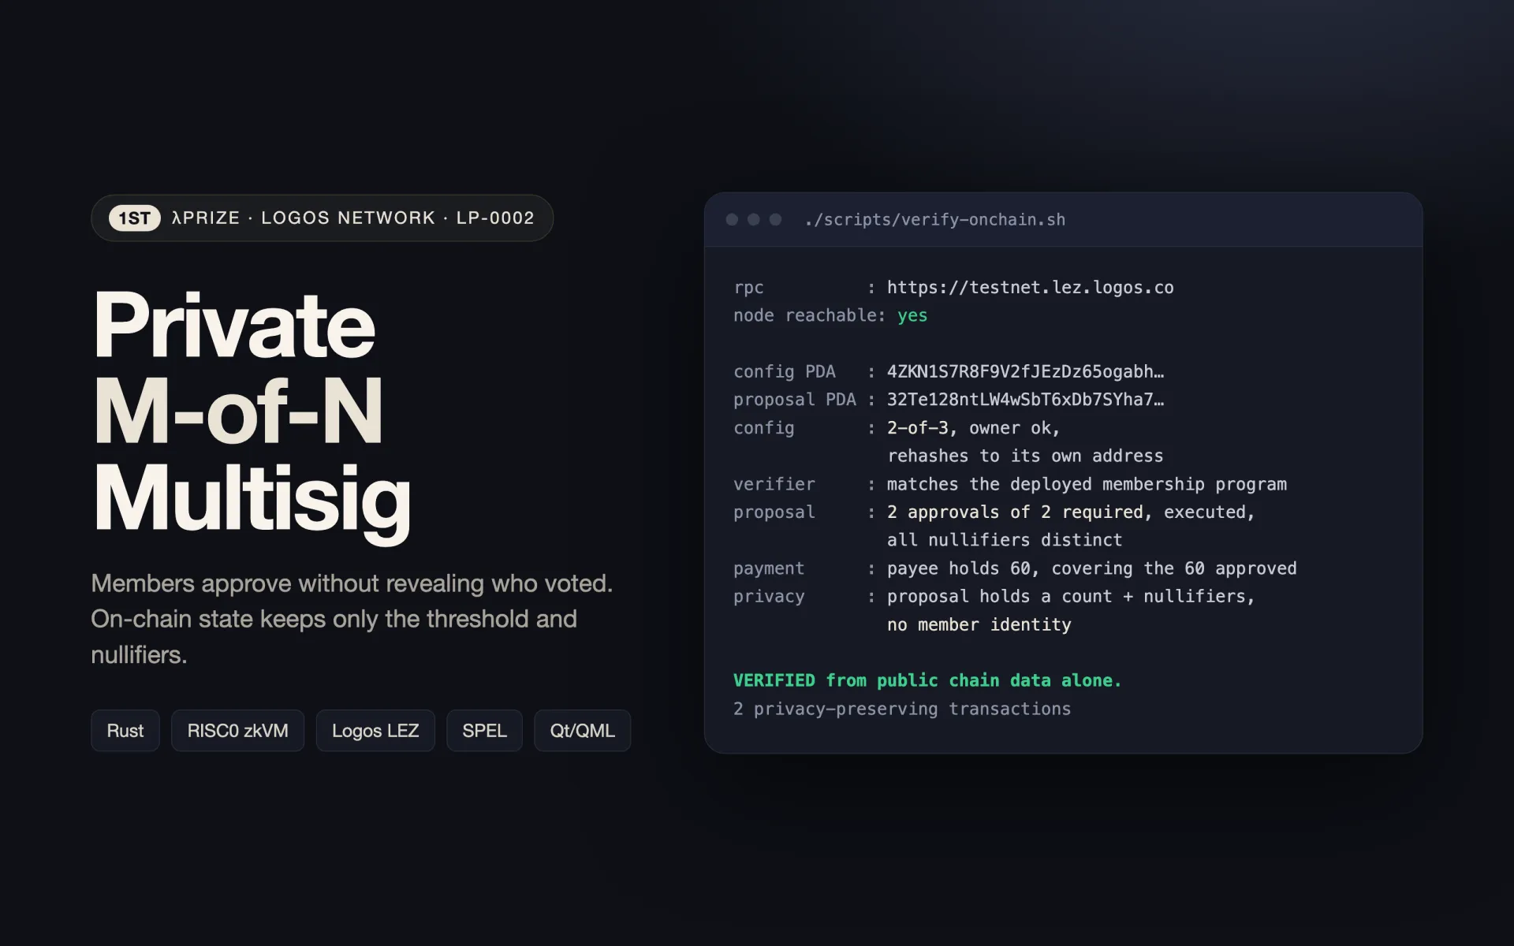Image resolution: width=1514 pixels, height=946 pixels.
Task: Click the green VERIFIED status line
Action: pos(927,680)
